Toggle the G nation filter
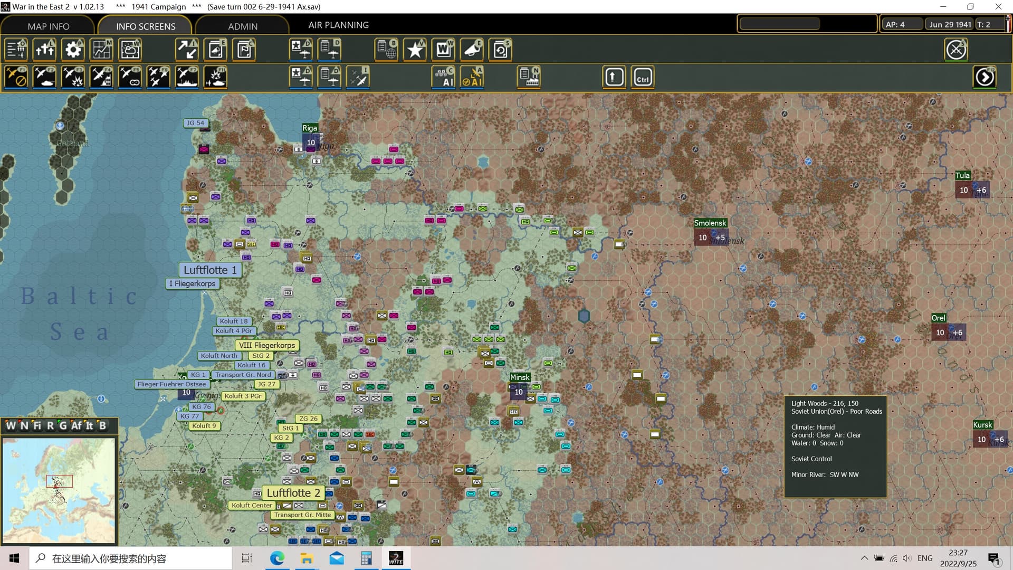 pos(63,425)
